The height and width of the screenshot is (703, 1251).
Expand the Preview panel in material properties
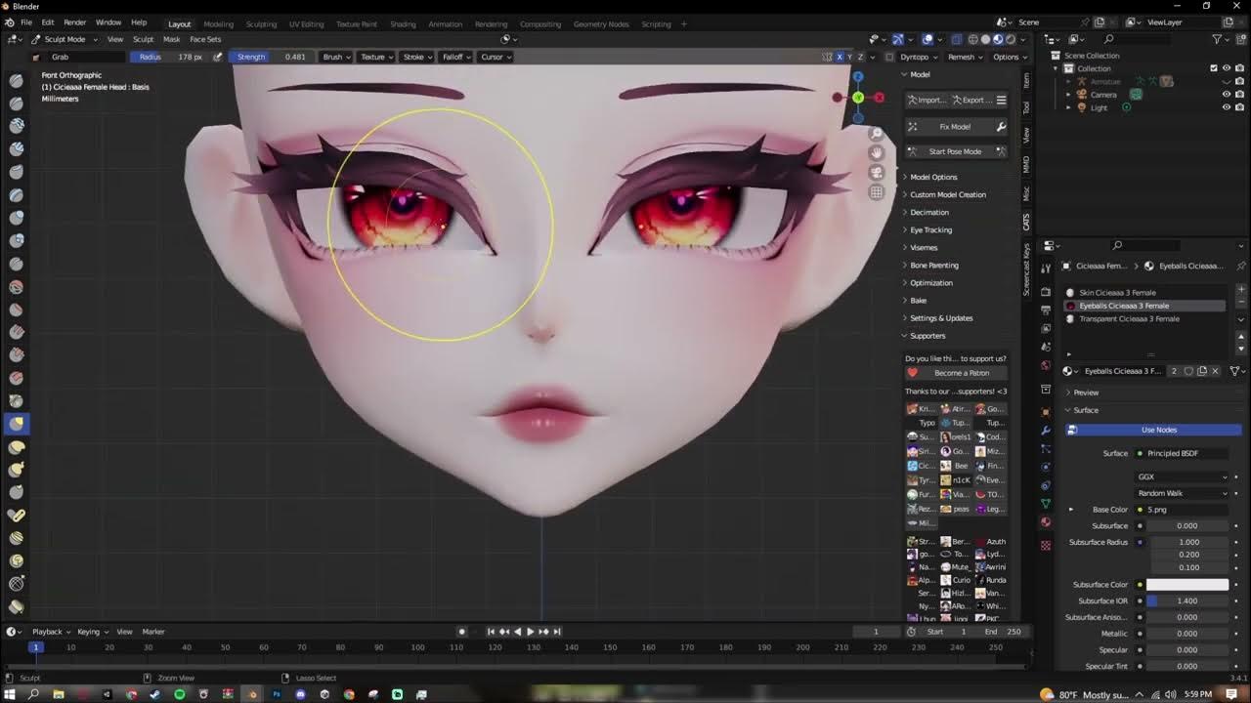pos(1086,393)
